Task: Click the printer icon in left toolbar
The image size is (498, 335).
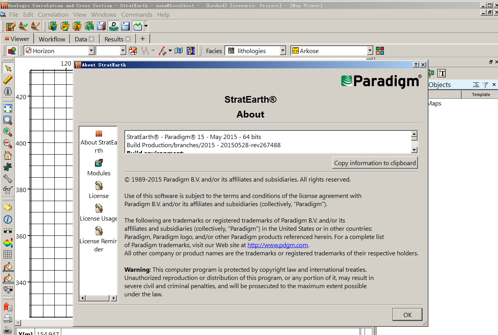Action: [x=8, y=318]
